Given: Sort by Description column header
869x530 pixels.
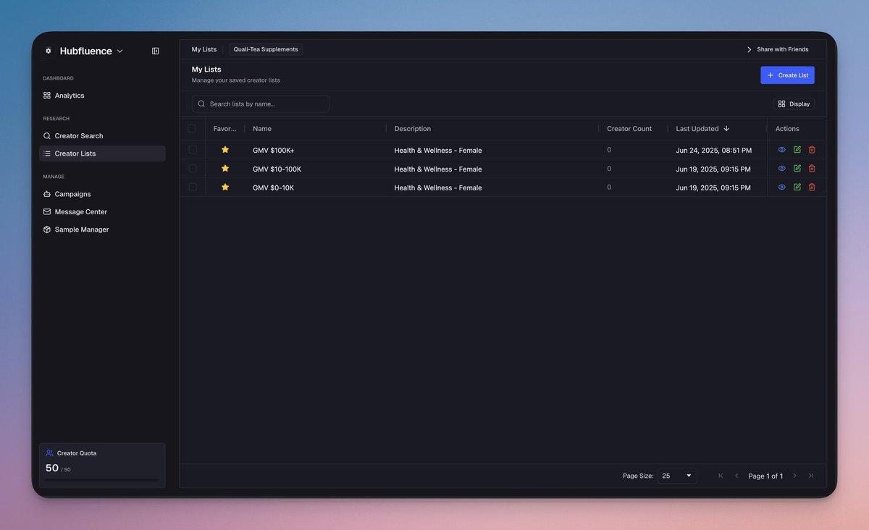Looking at the screenshot, I should (413, 129).
